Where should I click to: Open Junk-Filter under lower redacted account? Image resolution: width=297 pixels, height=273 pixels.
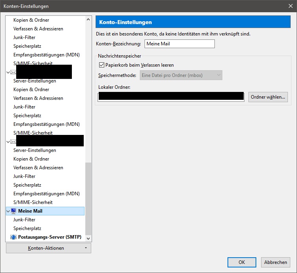coord(24,176)
